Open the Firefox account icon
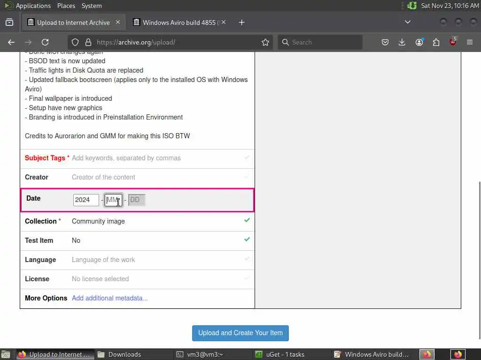Viewport: 481px width, 360px height. (419, 42)
